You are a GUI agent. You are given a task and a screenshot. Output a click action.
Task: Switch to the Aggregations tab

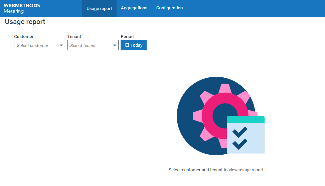(x=134, y=8)
